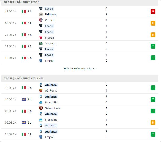Click orange H badge for Marseille-Atalanta draw
Image resolution: width=161 pixels, height=142 pixels.
(x=153, y=123)
